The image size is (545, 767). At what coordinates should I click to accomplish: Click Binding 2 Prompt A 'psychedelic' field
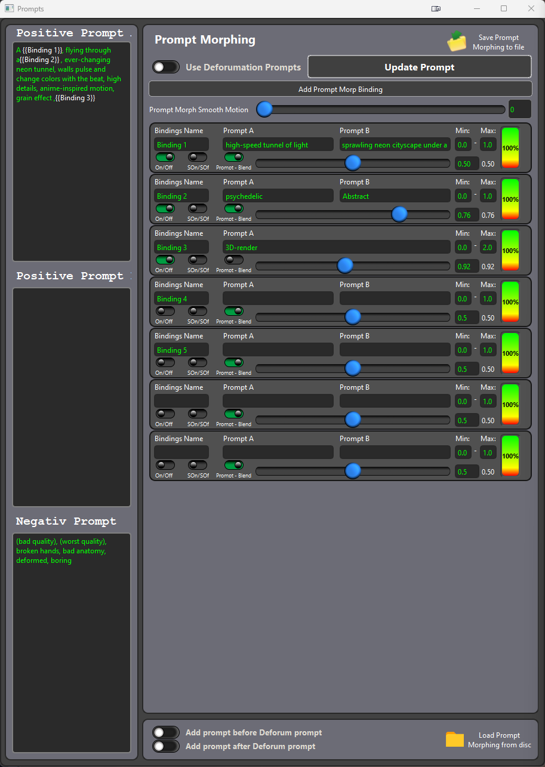(278, 196)
